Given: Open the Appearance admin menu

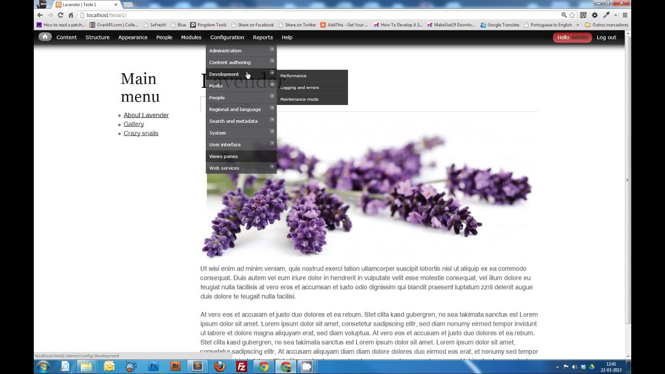Looking at the screenshot, I should tap(132, 37).
